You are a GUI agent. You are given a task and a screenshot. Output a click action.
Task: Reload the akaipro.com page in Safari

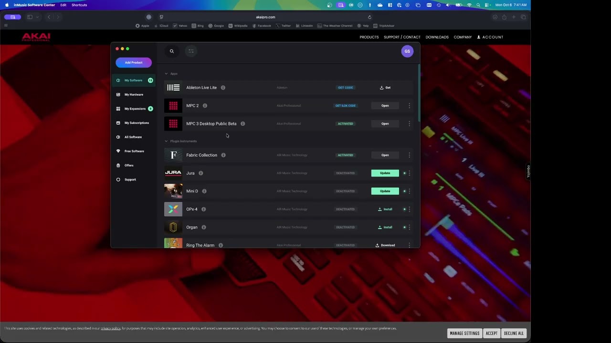[x=369, y=17]
